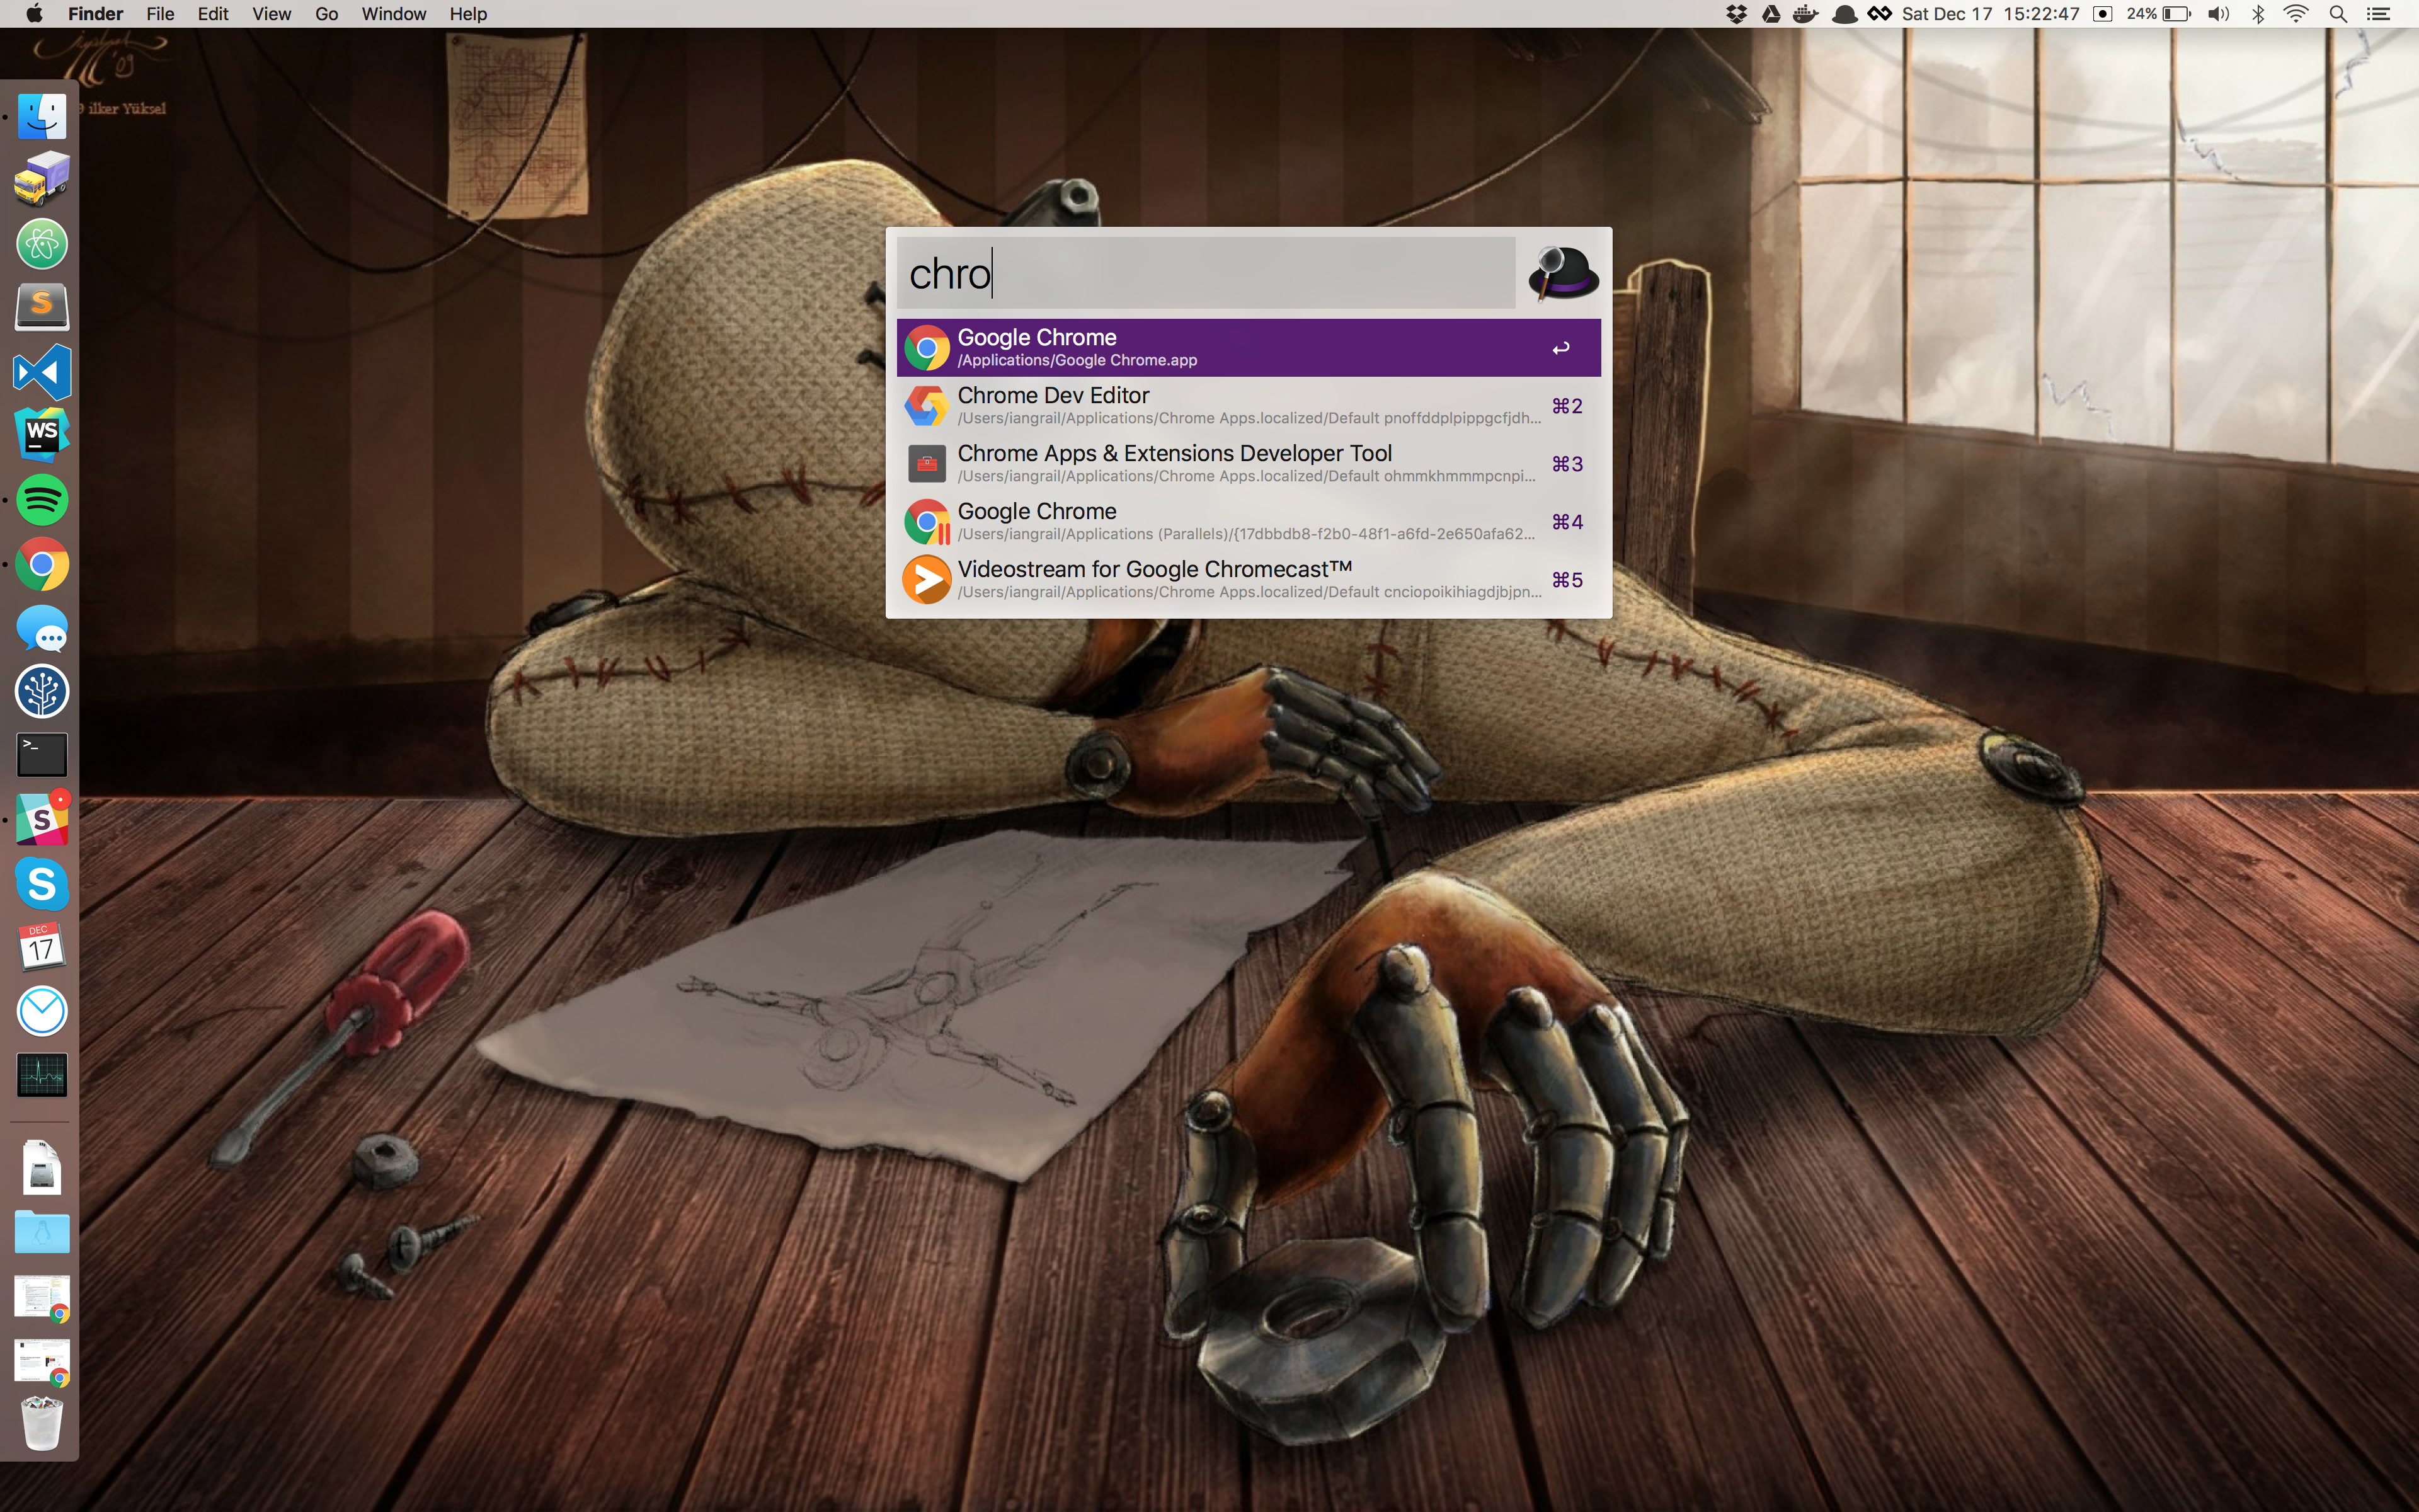This screenshot has height=1512, width=2419.
Task: Open Notification Center list icon
Action: (x=2379, y=14)
